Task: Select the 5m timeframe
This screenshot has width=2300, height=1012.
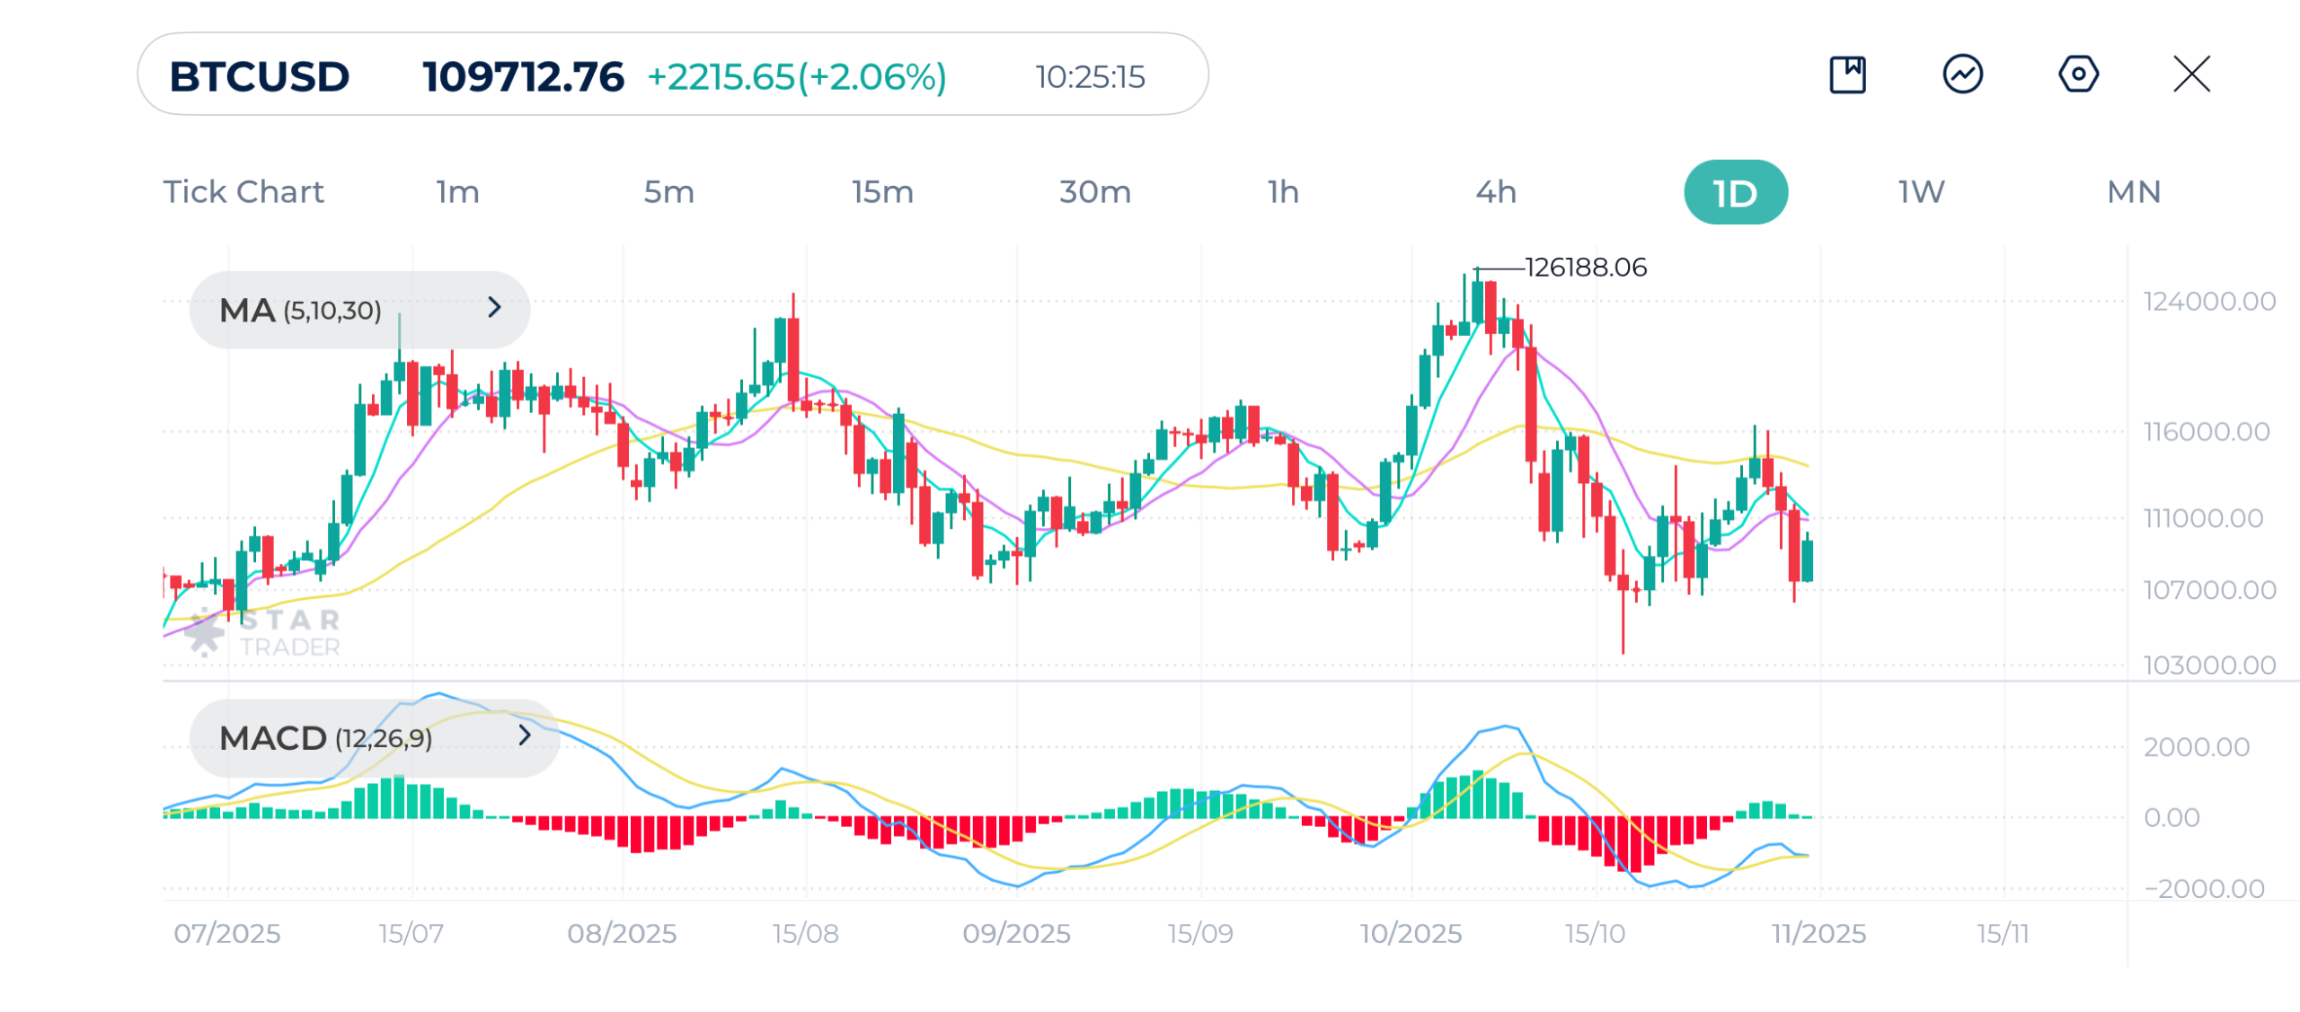Action: pyautogui.click(x=668, y=192)
